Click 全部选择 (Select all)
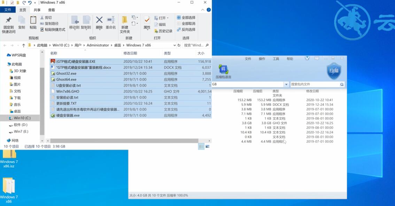This screenshot has height=206, width=395. (186, 18)
